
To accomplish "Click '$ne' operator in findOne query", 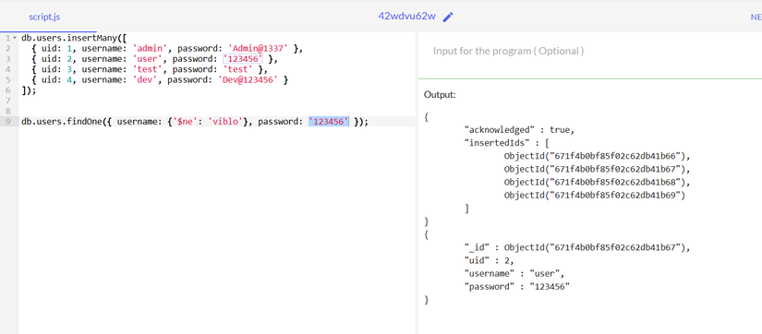I will 185,122.
